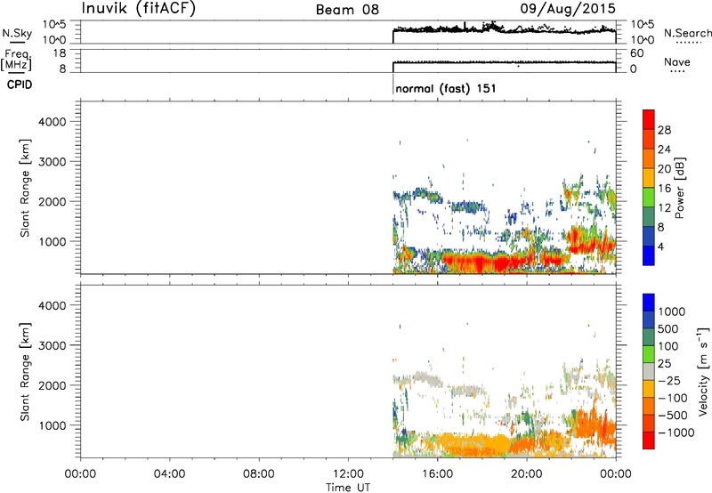
Task: Click the 'Nave' legend label
Action: pos(677,62)
